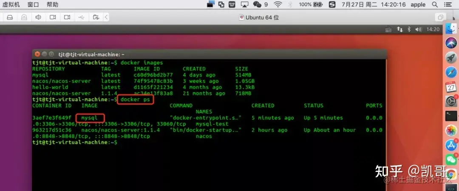Click the nacos/nacos-server:1.1.4 image name
This screenshot has width=459, height=191.
[121, 130]
